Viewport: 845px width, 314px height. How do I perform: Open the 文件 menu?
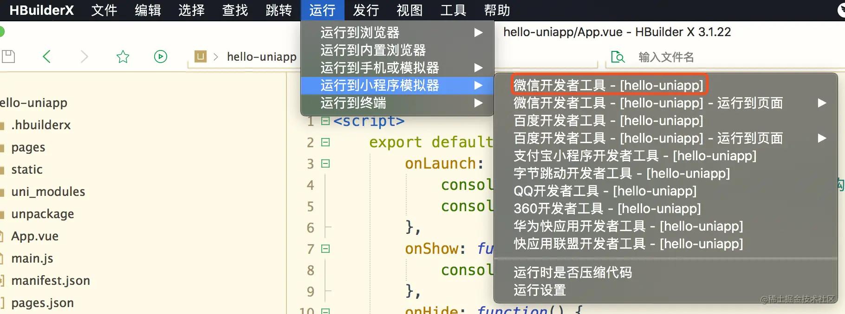[104, 10]
